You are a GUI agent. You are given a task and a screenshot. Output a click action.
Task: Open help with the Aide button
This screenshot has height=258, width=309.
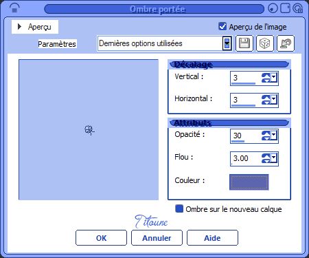pos(212,238)
